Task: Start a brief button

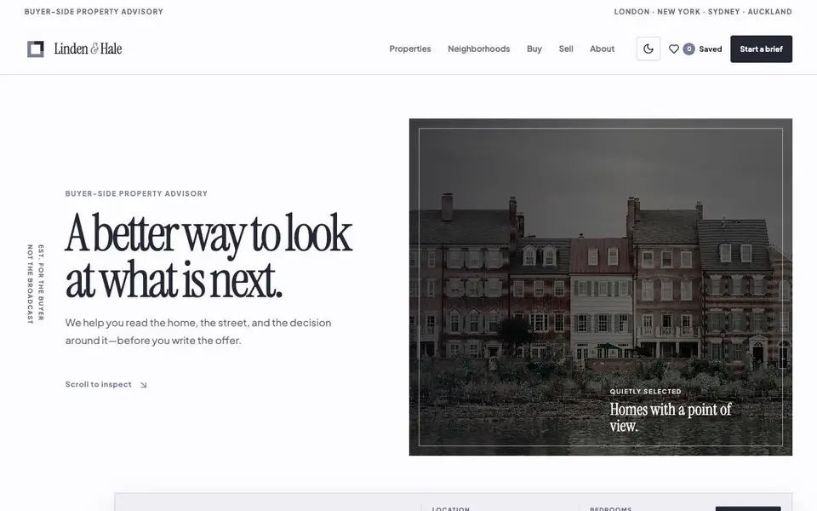Action: (761, 49)
